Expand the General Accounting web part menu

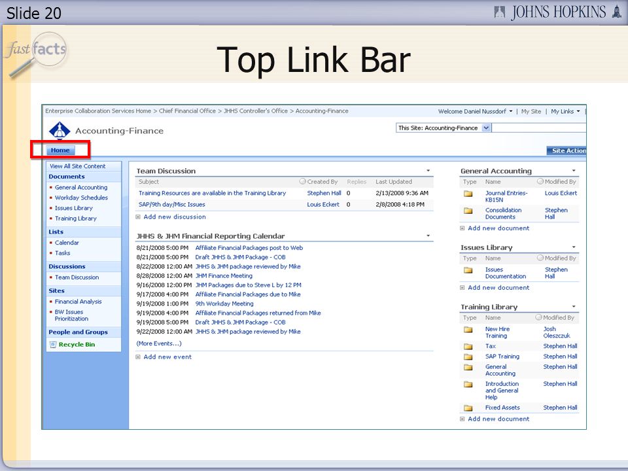point(574,171)
